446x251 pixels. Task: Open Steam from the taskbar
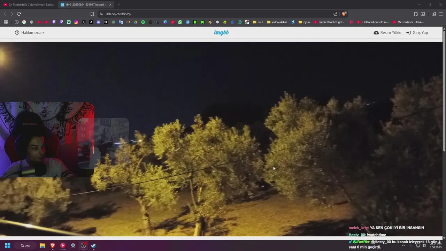click(93, 245)
